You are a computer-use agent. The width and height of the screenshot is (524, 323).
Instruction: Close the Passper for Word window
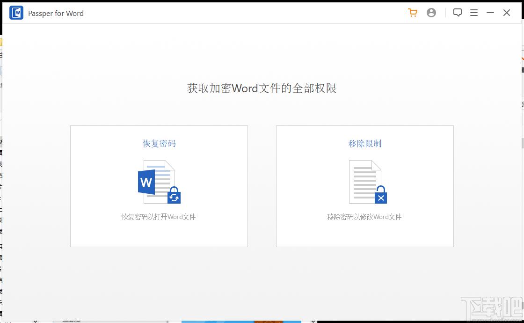pyautogui.click(x=507, y=13)
